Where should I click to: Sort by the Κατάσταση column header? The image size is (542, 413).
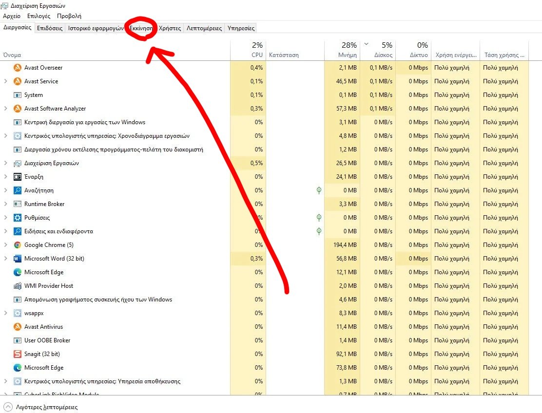pos(295,51)
